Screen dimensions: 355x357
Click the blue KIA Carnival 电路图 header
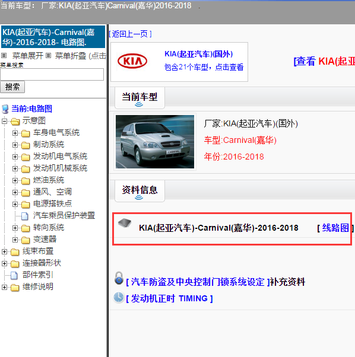click(x=53, y=37)
